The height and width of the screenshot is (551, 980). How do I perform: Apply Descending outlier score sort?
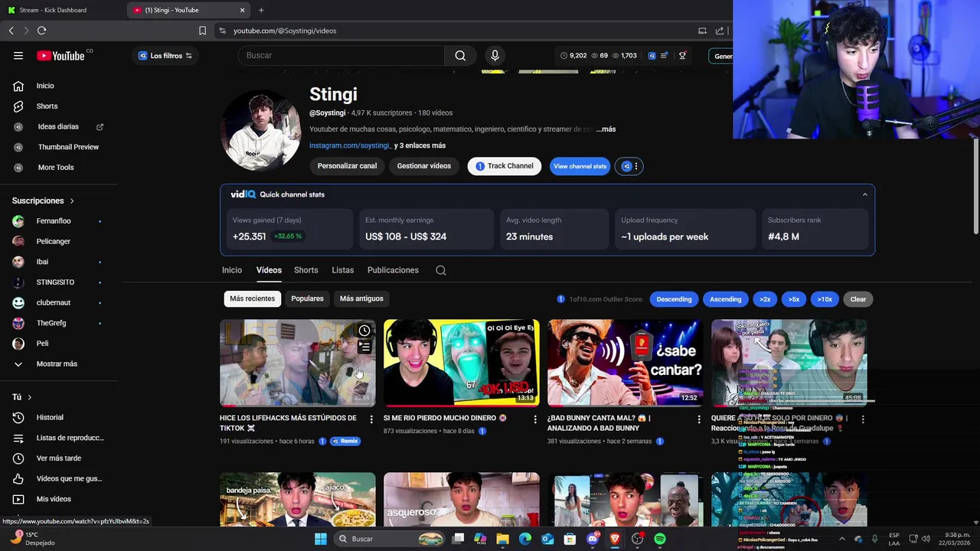pos(674,299)
